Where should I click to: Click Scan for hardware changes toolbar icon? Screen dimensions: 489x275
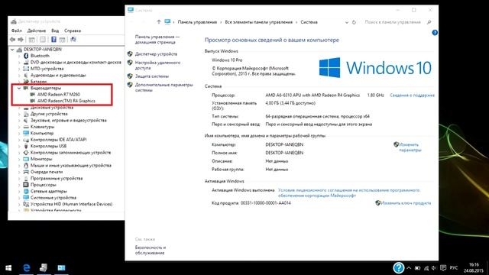pos(73,39)
